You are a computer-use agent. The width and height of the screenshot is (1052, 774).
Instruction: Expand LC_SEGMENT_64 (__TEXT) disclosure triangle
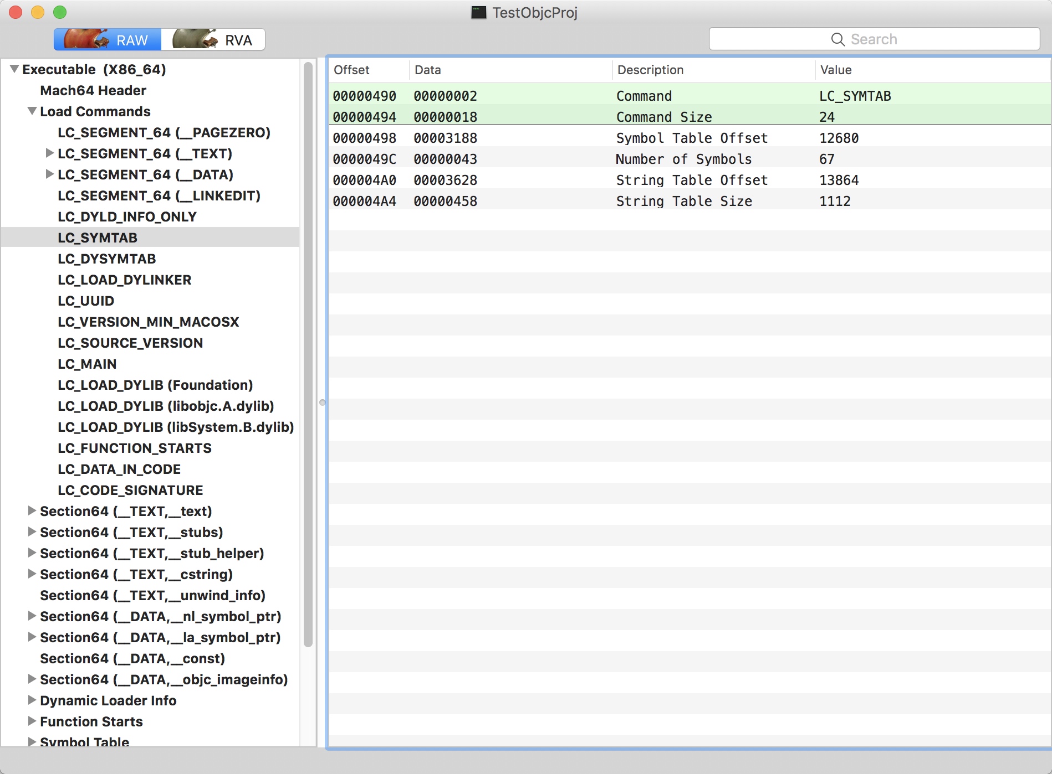(x=49, y=153)
